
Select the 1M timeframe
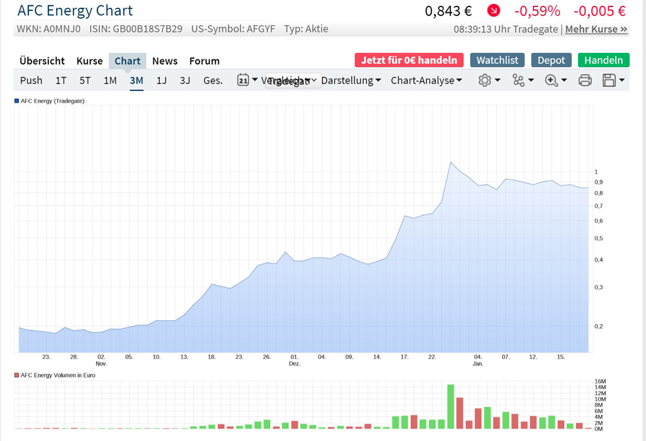(x=110, y=80)
